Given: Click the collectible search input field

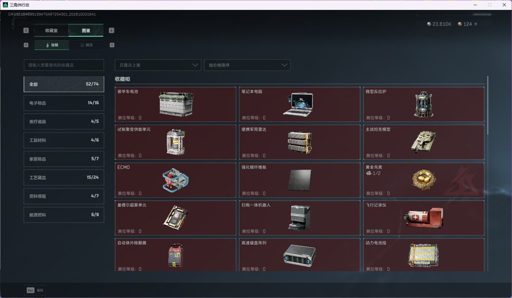Looking at the screenshot, I should pyautogui.click(x=64, y=65).
